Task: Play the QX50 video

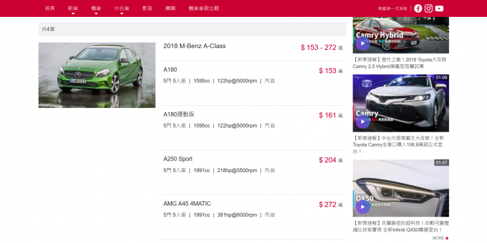Action: click(363, 207)
